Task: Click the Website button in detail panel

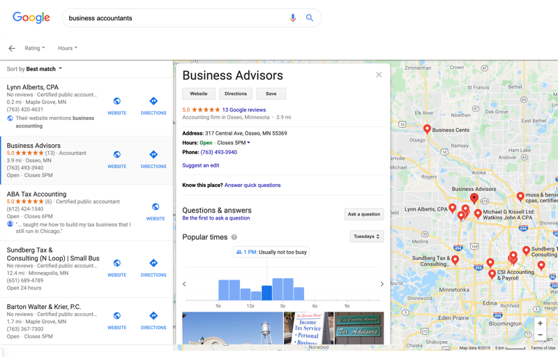Action: tap(199, 93)
